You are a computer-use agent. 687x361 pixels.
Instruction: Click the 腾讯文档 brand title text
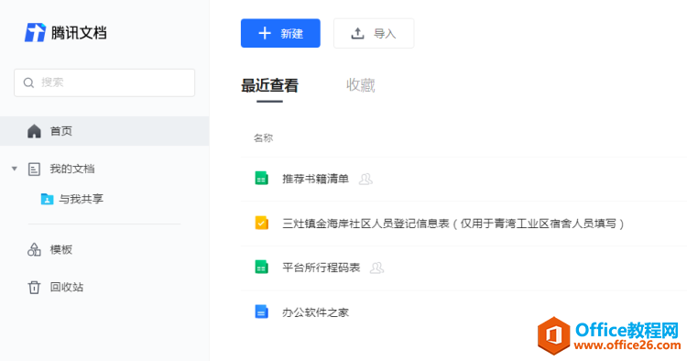[79, 33]
